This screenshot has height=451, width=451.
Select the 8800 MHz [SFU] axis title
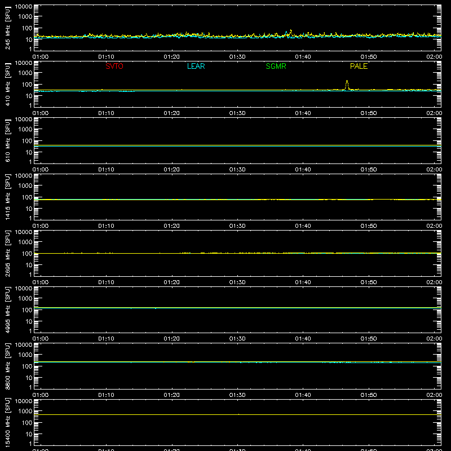8,366
